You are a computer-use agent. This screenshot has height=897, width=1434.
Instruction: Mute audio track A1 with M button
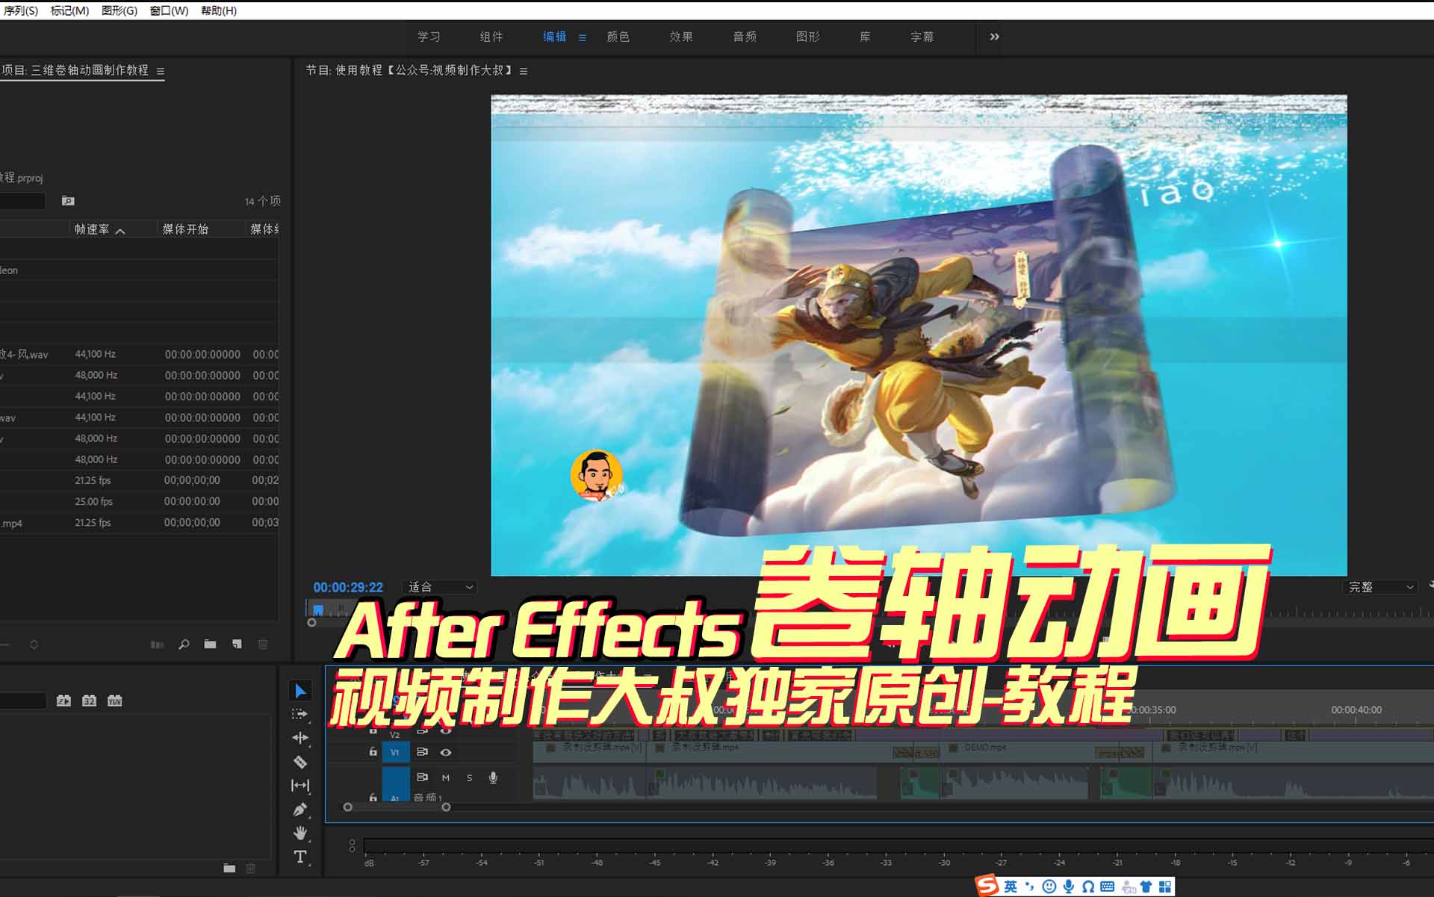pyautogui.click(x=446, y=777)
